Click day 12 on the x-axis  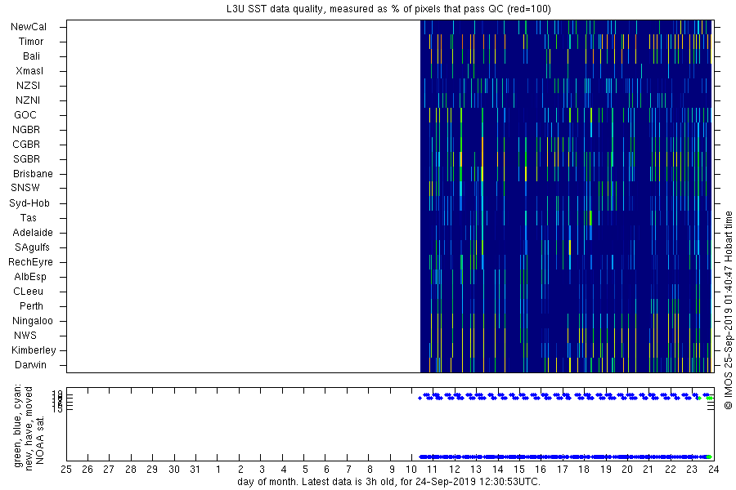455,470
